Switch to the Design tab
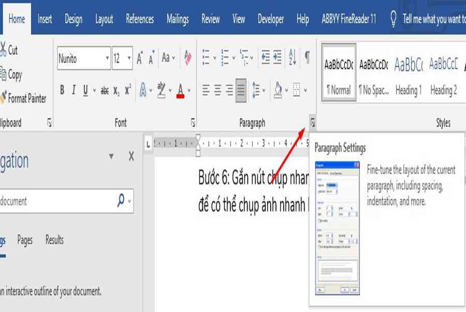The height and width of the screenshot is (312, 466). pyautogui.click(x=74, y=19)
